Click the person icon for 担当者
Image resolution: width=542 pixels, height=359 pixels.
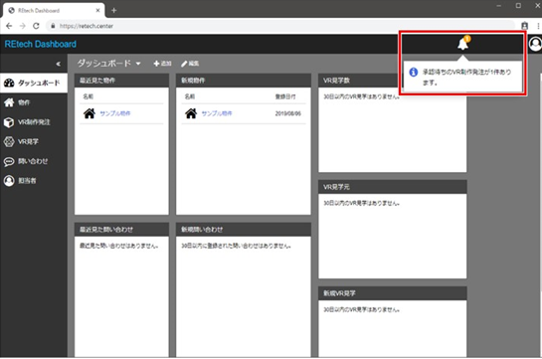(9, 181)
